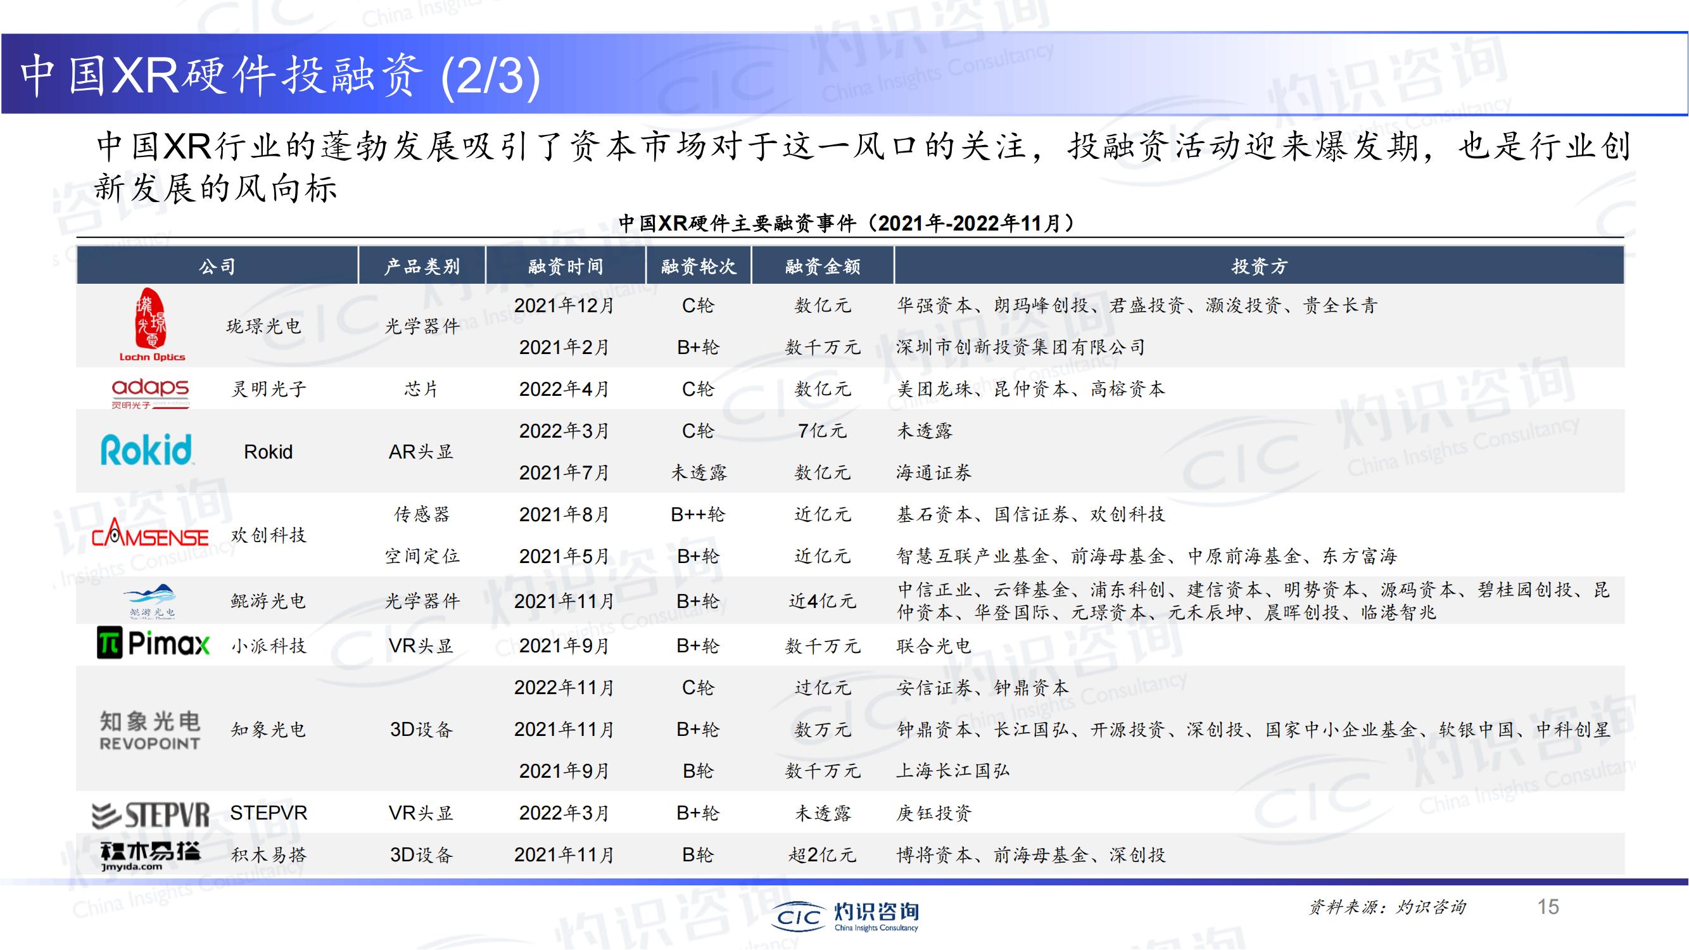1689x950 pixels.
Task: Click the 2021年7月 date cell
Action: click(564, 472)
